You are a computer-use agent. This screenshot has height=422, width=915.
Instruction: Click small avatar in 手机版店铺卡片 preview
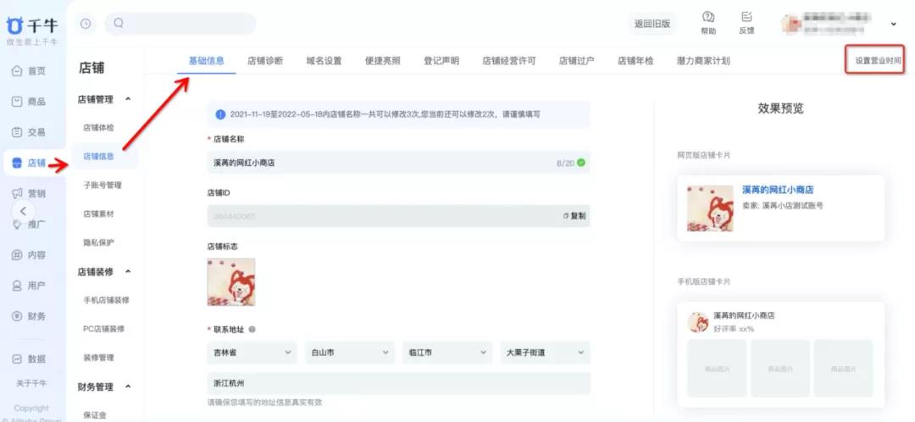[x=698, y=322]
